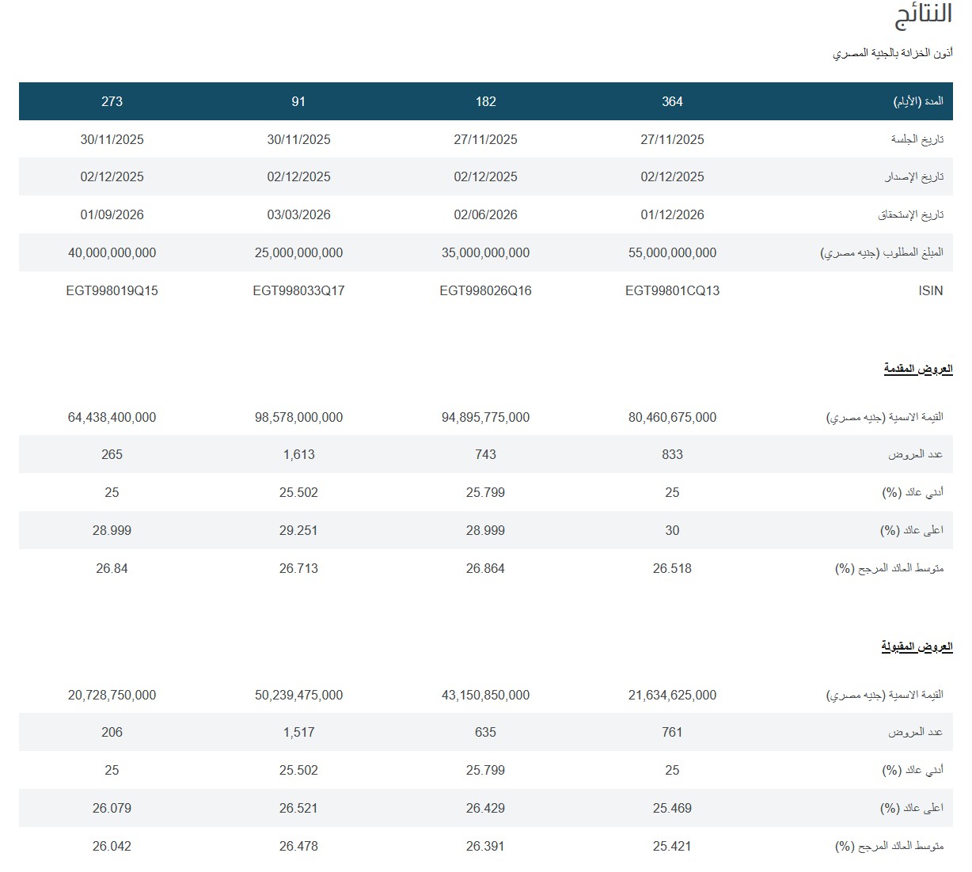Click the العروض المقبولة section heading
Viewport: 972px width, 872px height.
917,646
